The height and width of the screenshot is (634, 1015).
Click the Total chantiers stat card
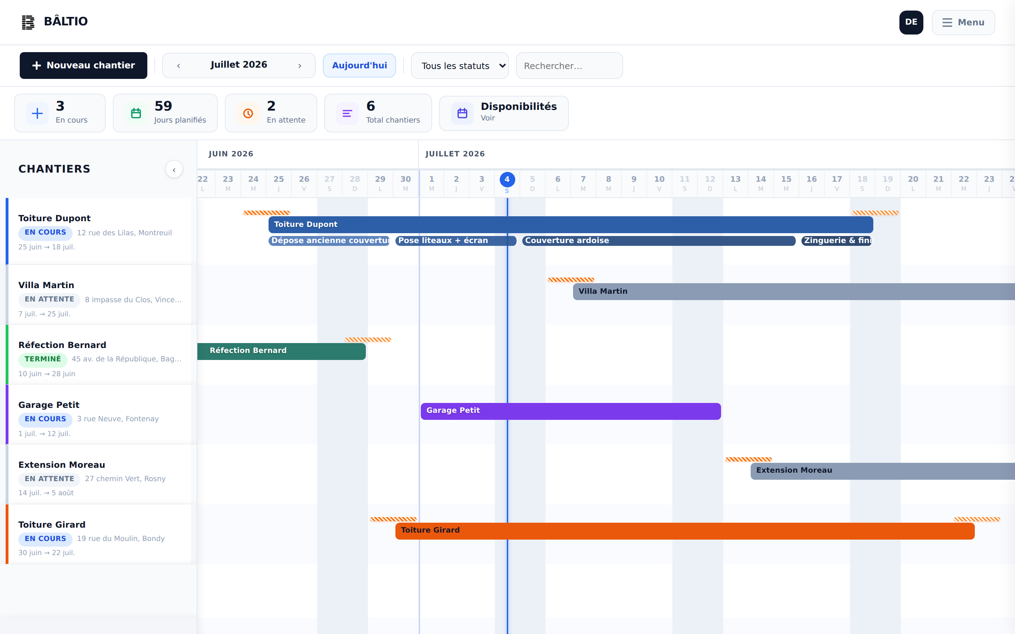click(378, 113)
